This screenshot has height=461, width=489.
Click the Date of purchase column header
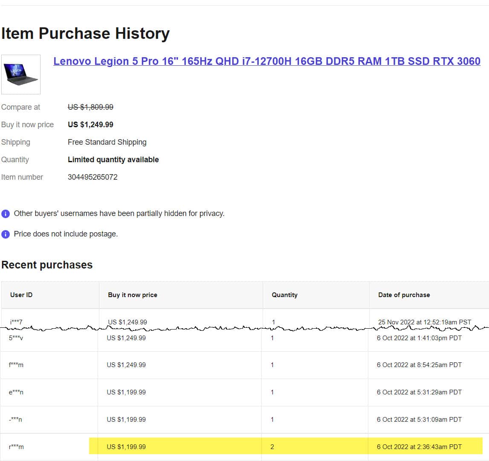(x=404, y=295)
